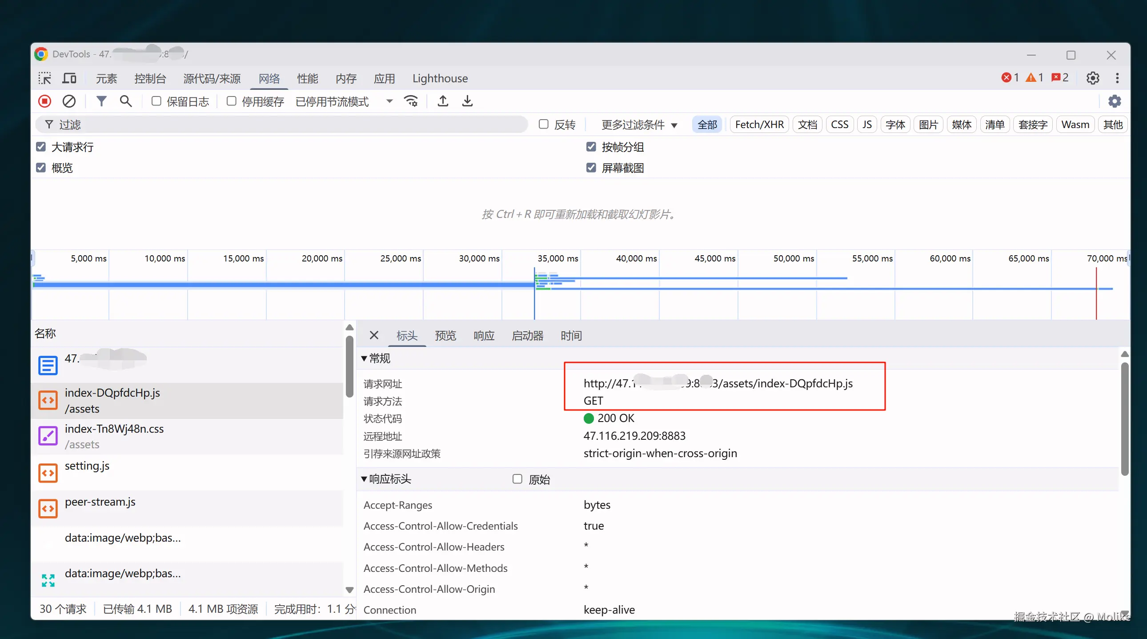Uncheck the 屏幕截图 checkbox
The height and width of the screenshot is (639, 1147).
click(x=591, y=168)
